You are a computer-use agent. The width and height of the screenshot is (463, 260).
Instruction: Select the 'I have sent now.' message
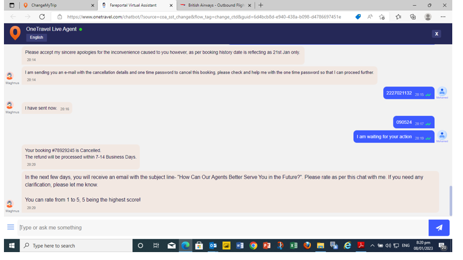[x=47, y=108]
